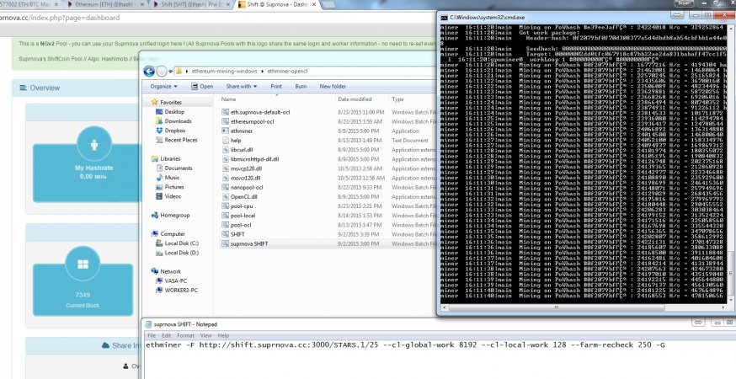Click Print in Explorer toolbar
Image resolution: width=736 pixels, height=379 pixels.
[276, 87]
